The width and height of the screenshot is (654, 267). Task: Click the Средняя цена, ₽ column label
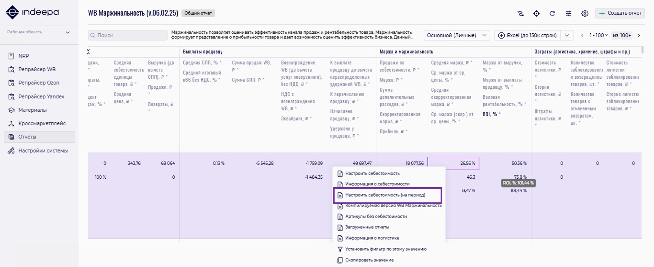(x=123, y=98)
